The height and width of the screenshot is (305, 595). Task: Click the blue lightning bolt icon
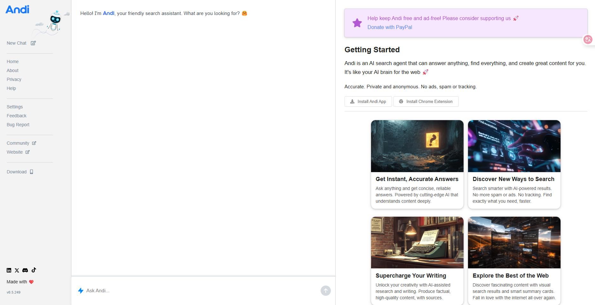click(81, 291)
